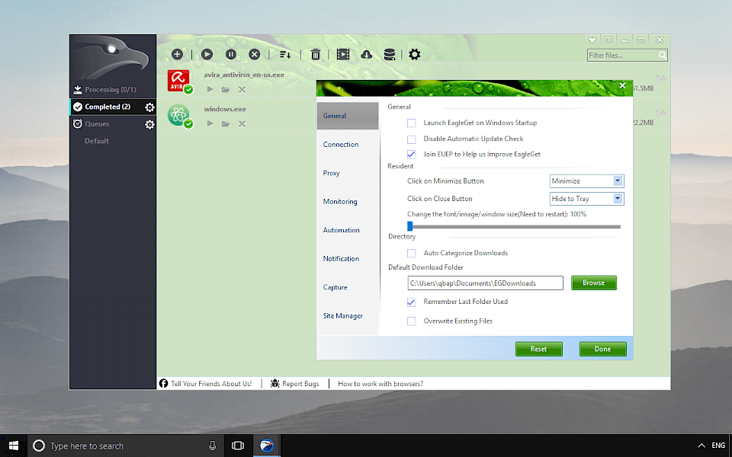732x457 pixels.
Task: Open the video sniffer film icon
Action: point(343,55)
